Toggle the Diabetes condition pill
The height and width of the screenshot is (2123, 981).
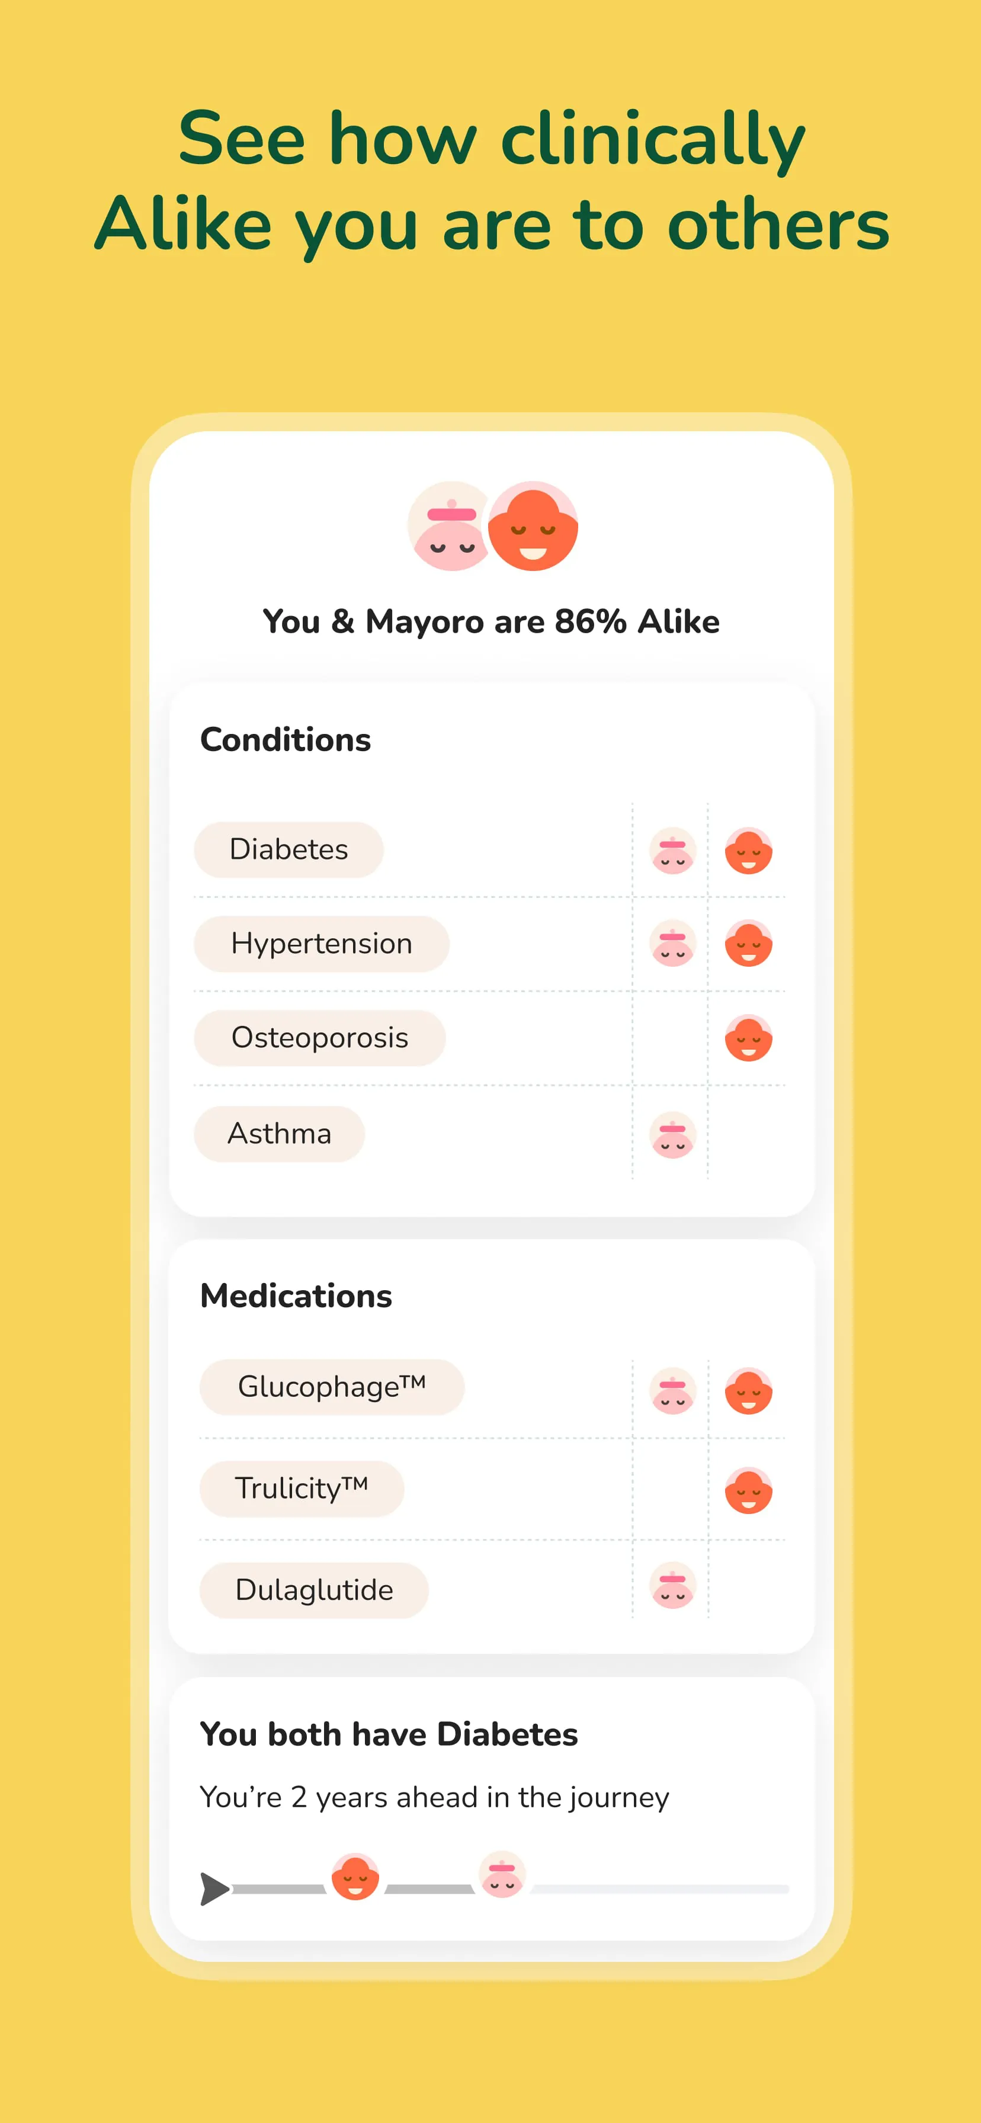pos(288,849)
